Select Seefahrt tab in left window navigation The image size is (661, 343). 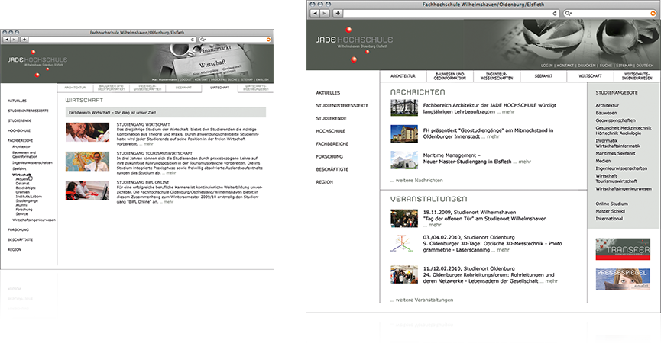(x=183, y=88)
